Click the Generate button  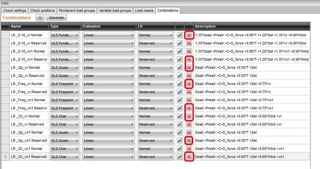coord(56,18)
